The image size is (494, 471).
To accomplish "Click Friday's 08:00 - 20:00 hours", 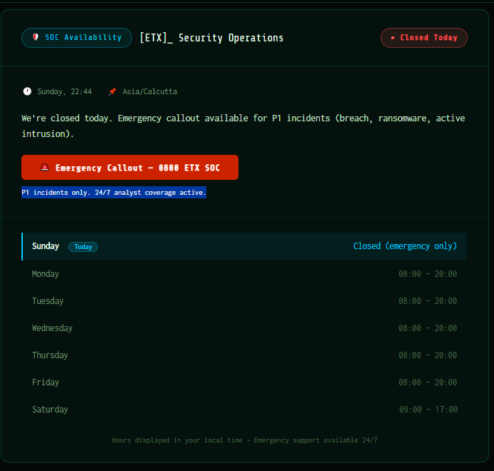I will (x=428, y=383).
